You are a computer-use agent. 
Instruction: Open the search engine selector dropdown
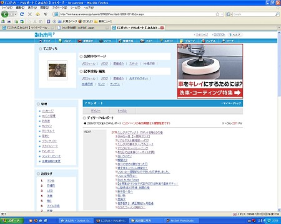tap(229, 14)
